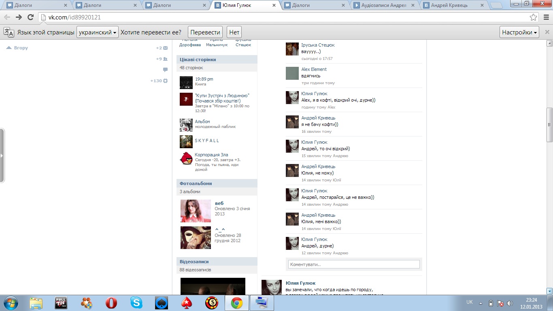Click the +130 settings gear icon

click(x=165, y=81)
